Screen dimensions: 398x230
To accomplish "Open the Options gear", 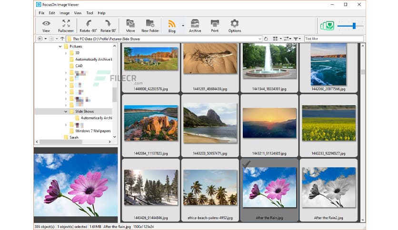I will click(x=235, y=26).
